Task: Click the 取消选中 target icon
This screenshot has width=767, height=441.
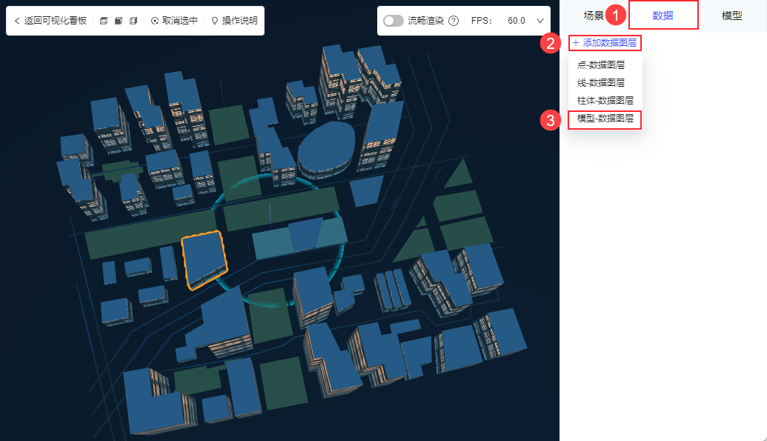Action: 155,21
